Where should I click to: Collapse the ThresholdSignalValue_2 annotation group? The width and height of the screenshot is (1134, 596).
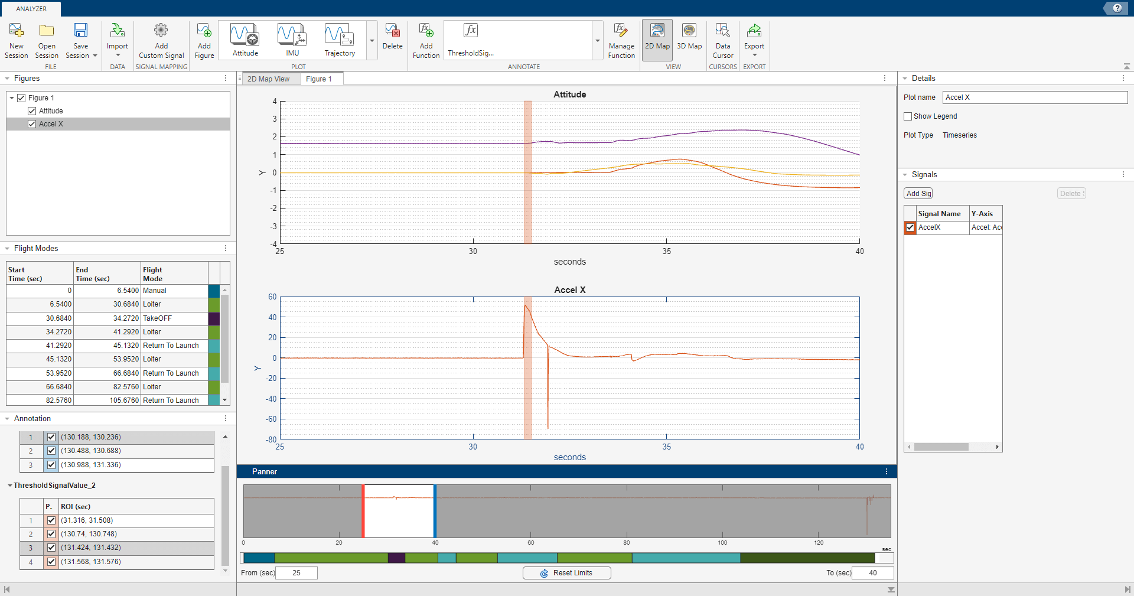(10, 485)
